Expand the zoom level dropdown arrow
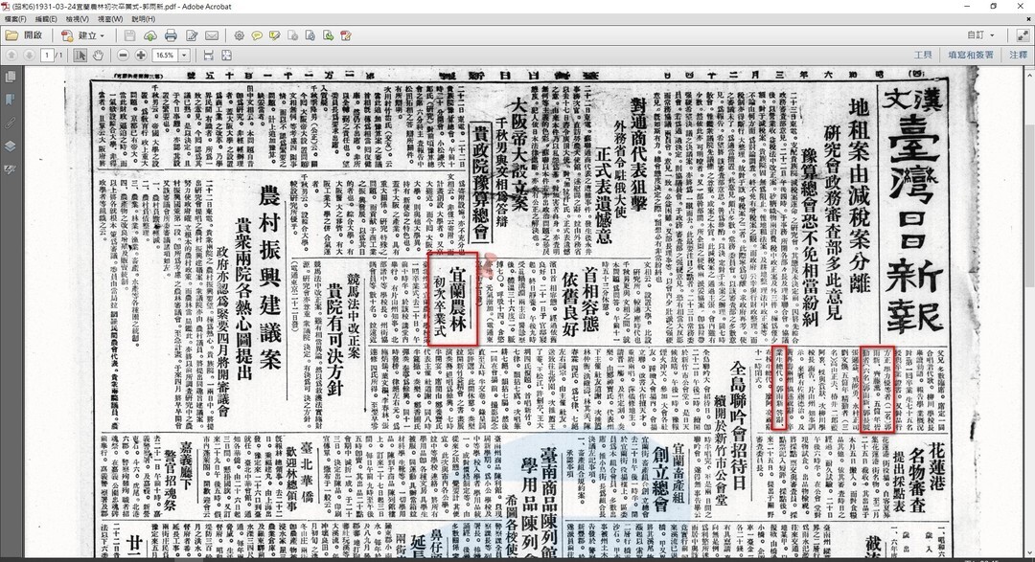The height and width of the screenshot is (562, 1035). coord(184,56)
